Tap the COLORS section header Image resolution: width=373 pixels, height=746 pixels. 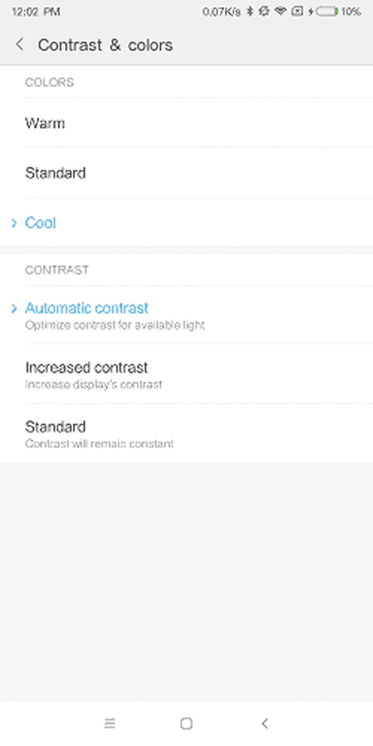(x=49, y=82)
